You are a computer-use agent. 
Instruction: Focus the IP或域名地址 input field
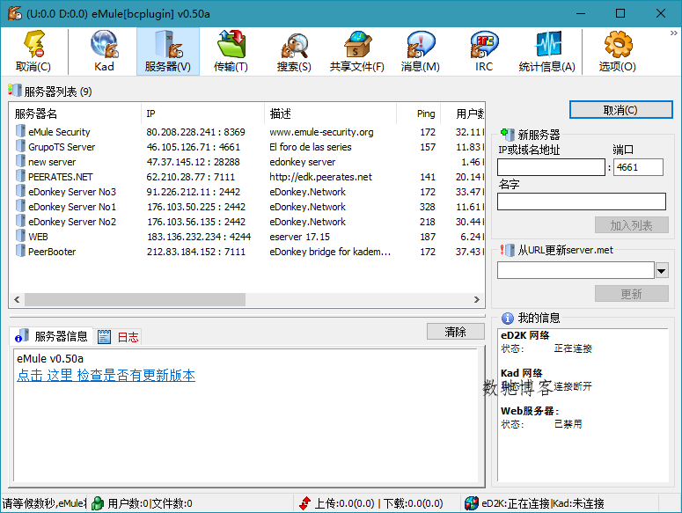coord(551,167)
